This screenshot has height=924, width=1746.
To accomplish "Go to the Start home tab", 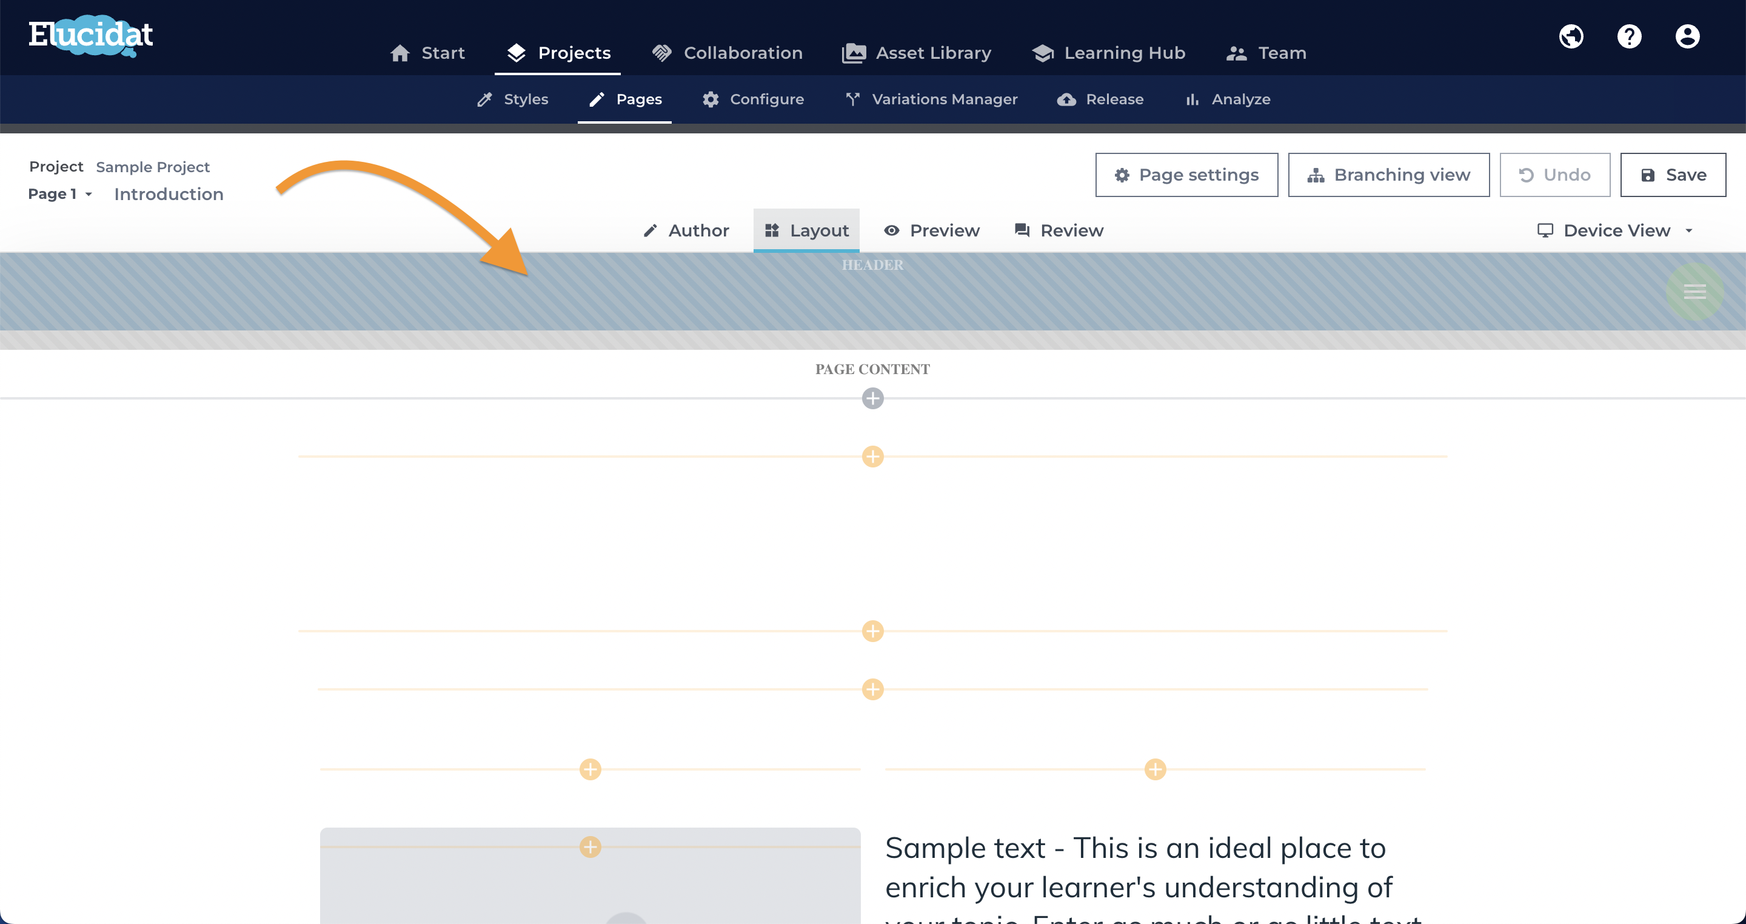I will 427,53.
